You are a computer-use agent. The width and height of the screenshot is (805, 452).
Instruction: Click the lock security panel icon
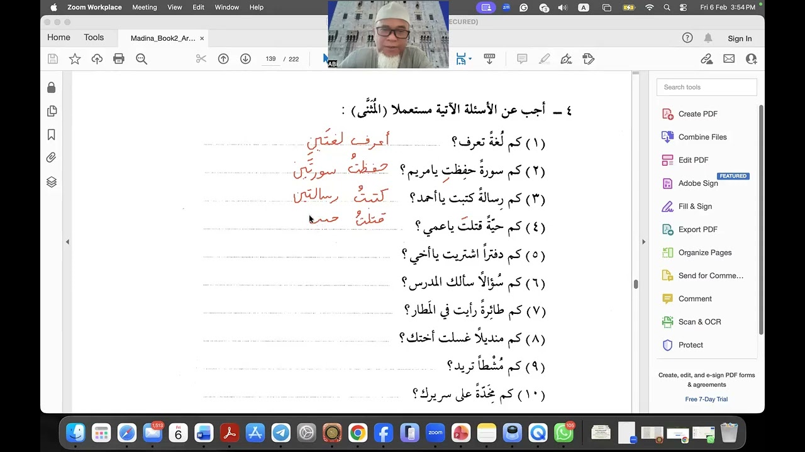tap(52, 88)
